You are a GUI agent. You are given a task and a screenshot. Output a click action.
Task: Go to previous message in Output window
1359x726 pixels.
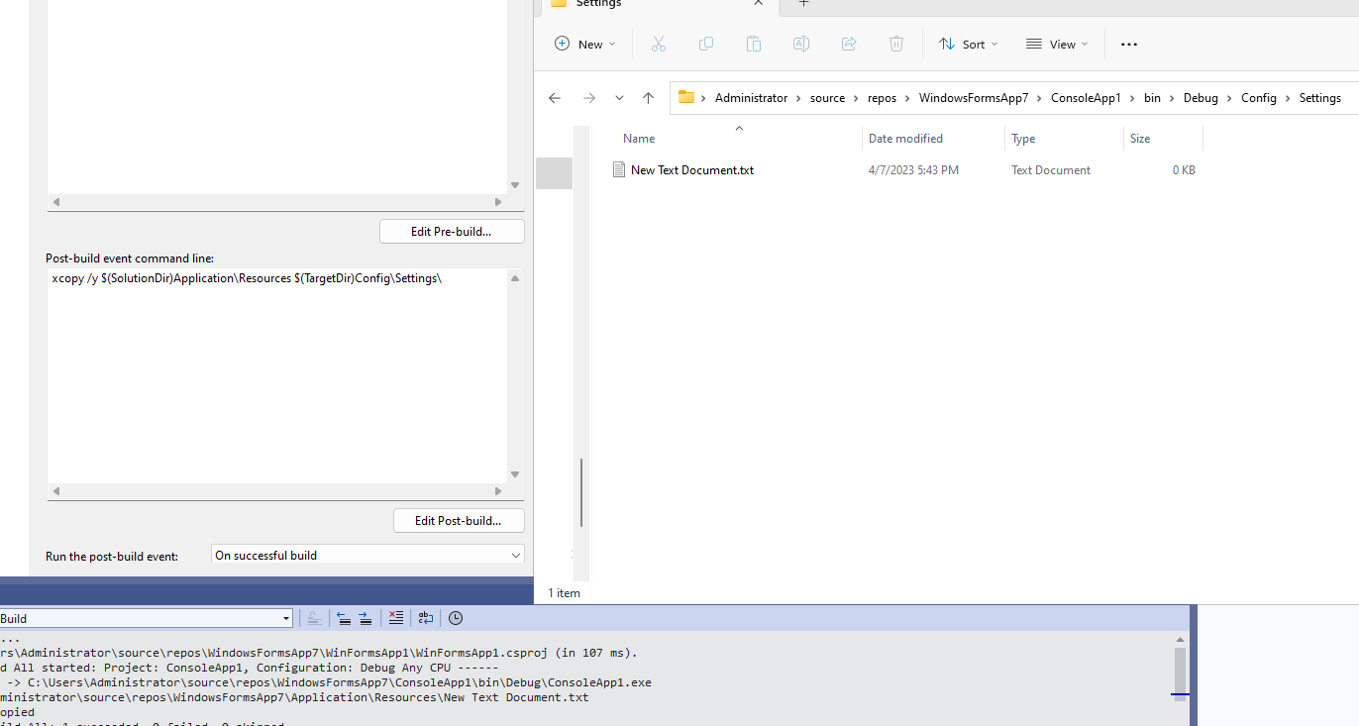pos(344,618)
